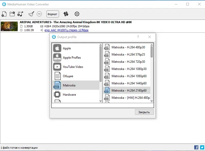Click the category list scrollbar thumb
This screenshot has width=205, height=151.
tap(101, 64)
